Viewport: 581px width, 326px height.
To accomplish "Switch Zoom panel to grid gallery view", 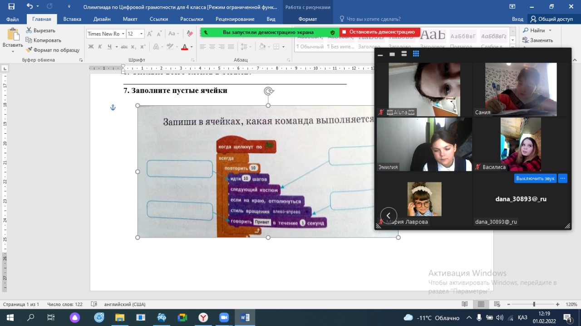I will click(x=416, y=54).
